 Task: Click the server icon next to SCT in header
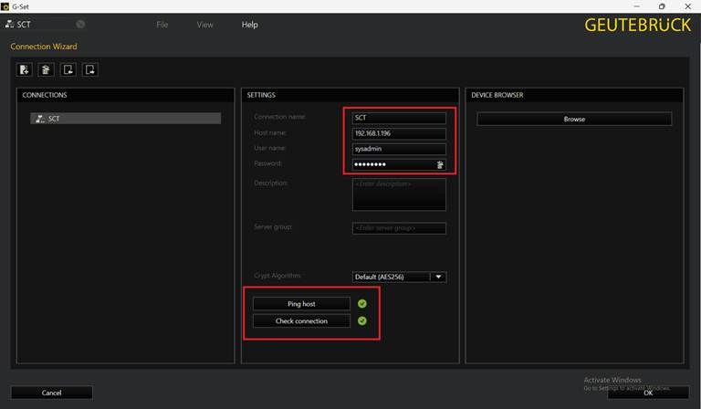[x=9, y=24]
